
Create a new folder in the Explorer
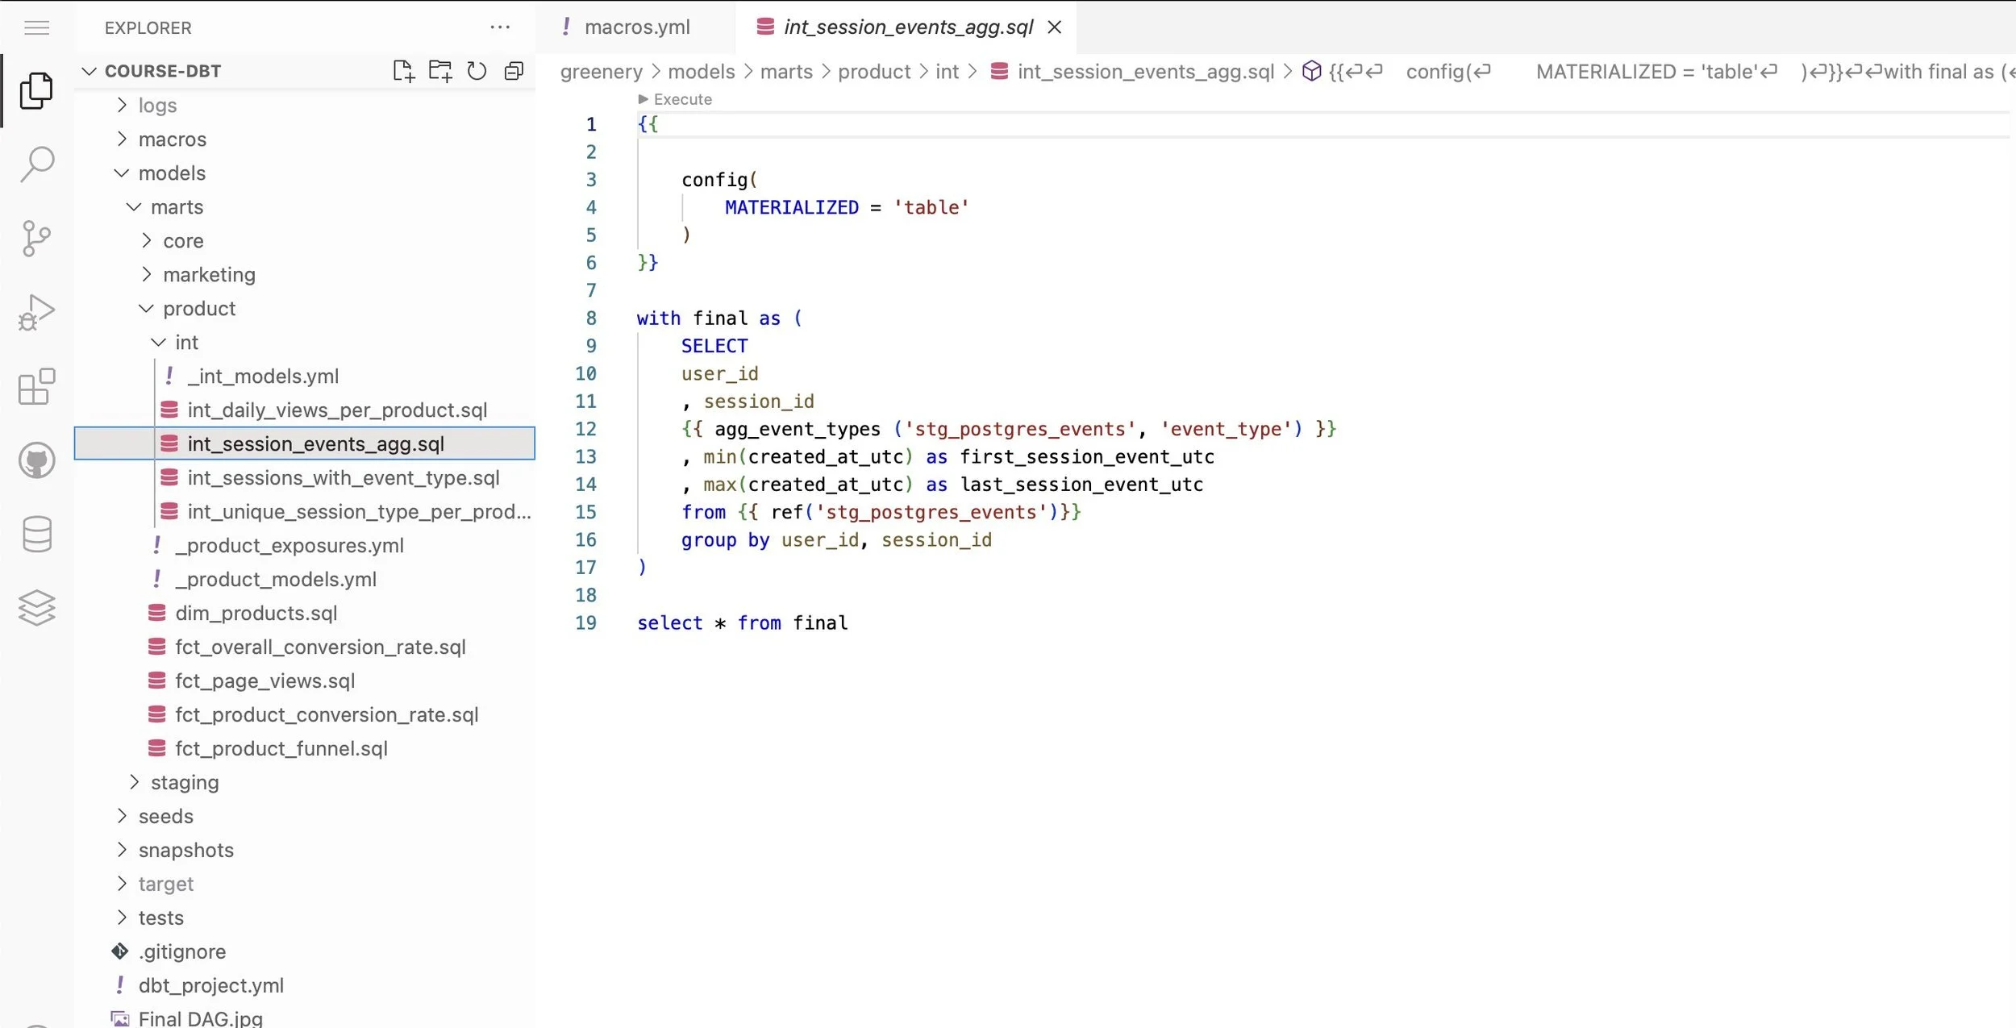(x=440, y=71)
